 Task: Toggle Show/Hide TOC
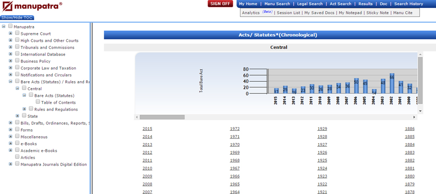tap(17, 17)
